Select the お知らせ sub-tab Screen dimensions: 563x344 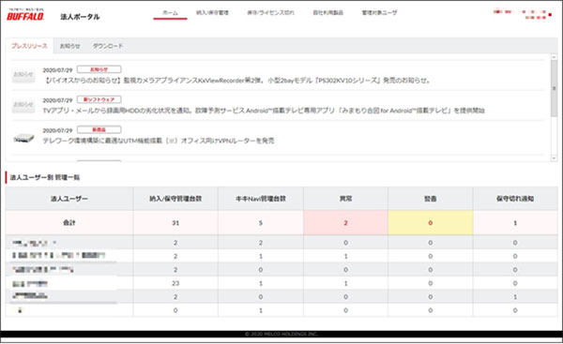click(x=69, y=46)
